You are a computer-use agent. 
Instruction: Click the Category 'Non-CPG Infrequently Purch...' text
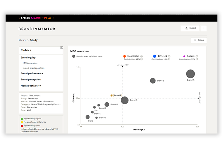tap(46, 104)
